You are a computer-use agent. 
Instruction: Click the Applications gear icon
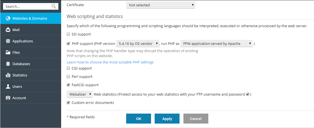click(8, 41)
